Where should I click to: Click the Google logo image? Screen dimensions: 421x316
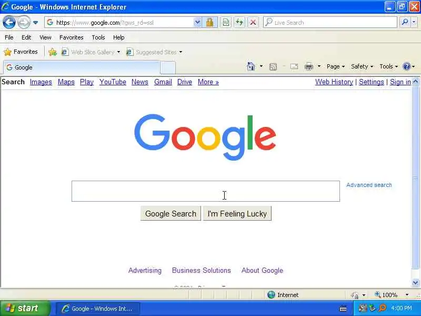pos(205,137)
